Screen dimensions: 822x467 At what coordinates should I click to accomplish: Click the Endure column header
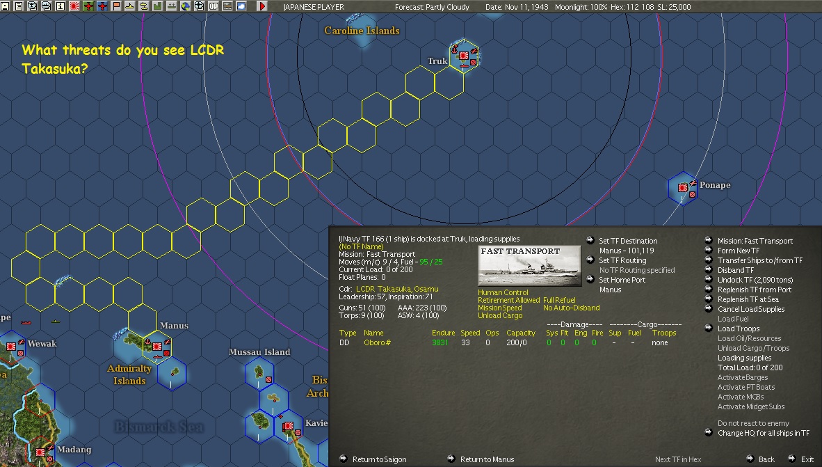pos(443,333)
